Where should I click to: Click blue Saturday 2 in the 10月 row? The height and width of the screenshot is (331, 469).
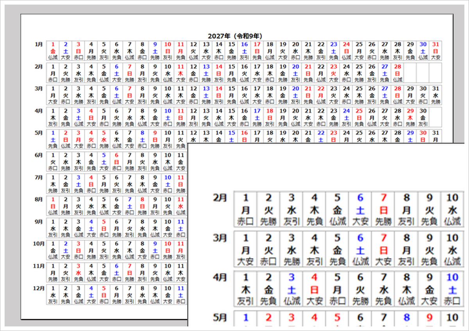[66, 250]
